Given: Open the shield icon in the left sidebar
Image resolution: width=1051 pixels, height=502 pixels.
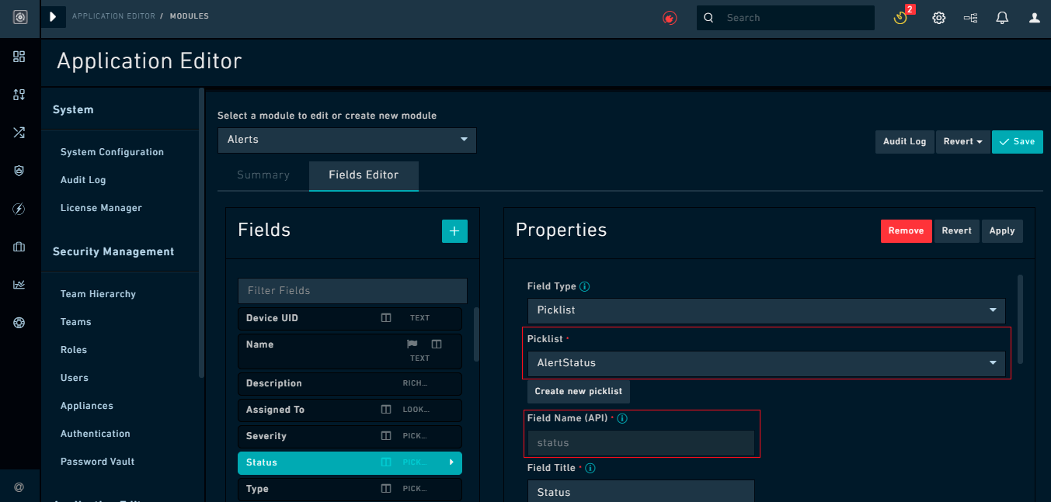Looking at the screenshot, I should click(19, 170).
